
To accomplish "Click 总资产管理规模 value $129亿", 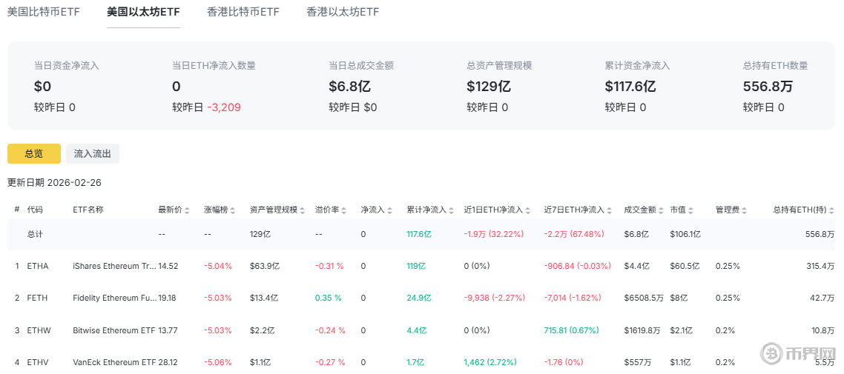I will pos(488,87).
